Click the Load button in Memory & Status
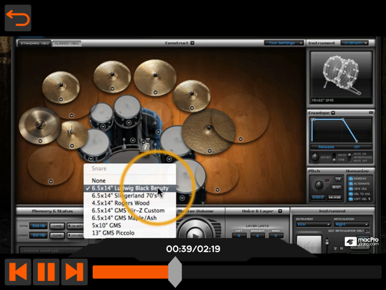This screenshot has width=386, height=290. pyautogui.click(x=57, y=226)
